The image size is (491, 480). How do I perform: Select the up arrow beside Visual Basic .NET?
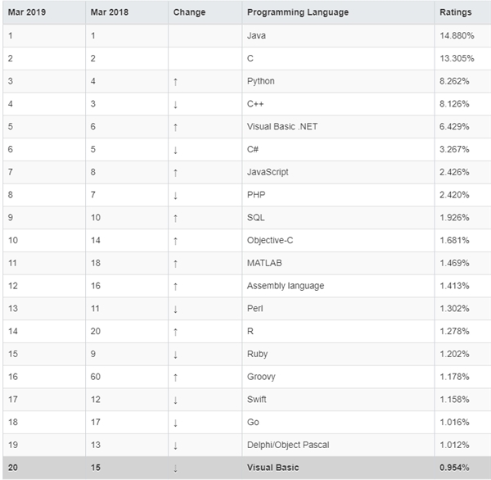[176, 127]
